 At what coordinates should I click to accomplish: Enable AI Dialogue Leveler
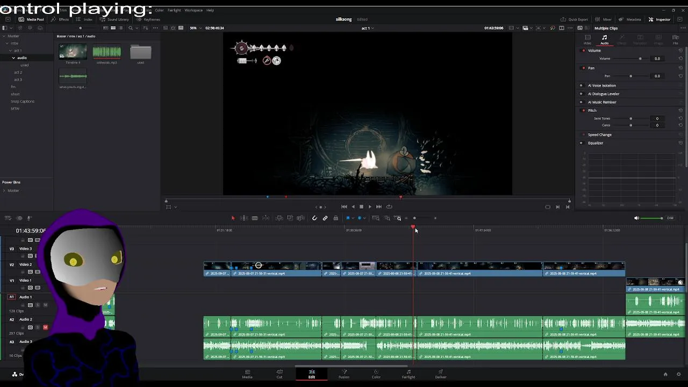581,94
